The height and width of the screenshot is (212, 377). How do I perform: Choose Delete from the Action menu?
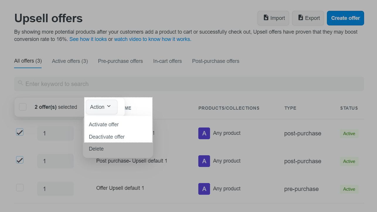(96, 149)
